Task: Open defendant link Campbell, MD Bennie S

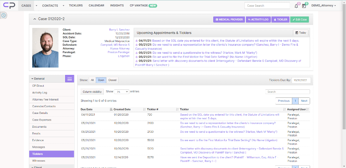Action: pos(115,45)
